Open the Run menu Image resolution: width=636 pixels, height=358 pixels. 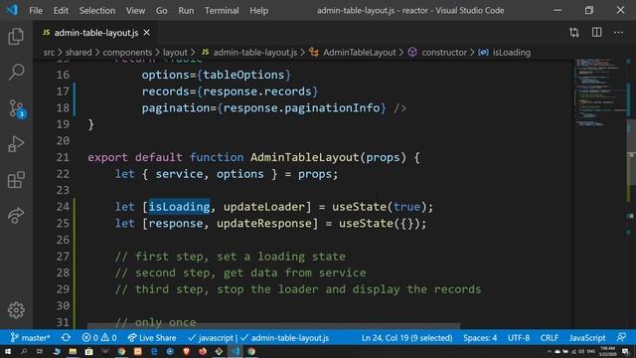[x=186, y=11]
